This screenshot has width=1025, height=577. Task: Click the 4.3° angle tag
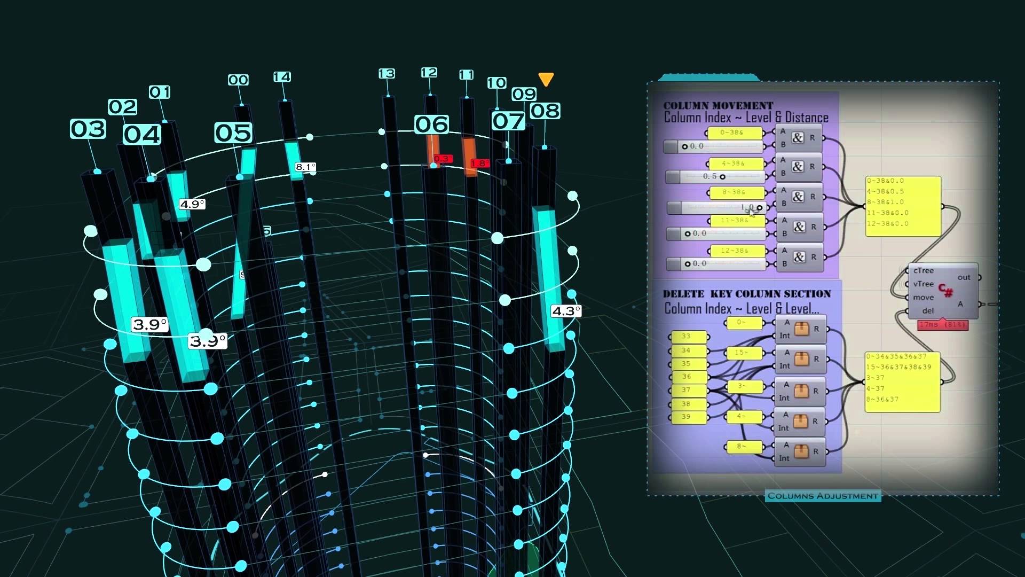point(566,311)
